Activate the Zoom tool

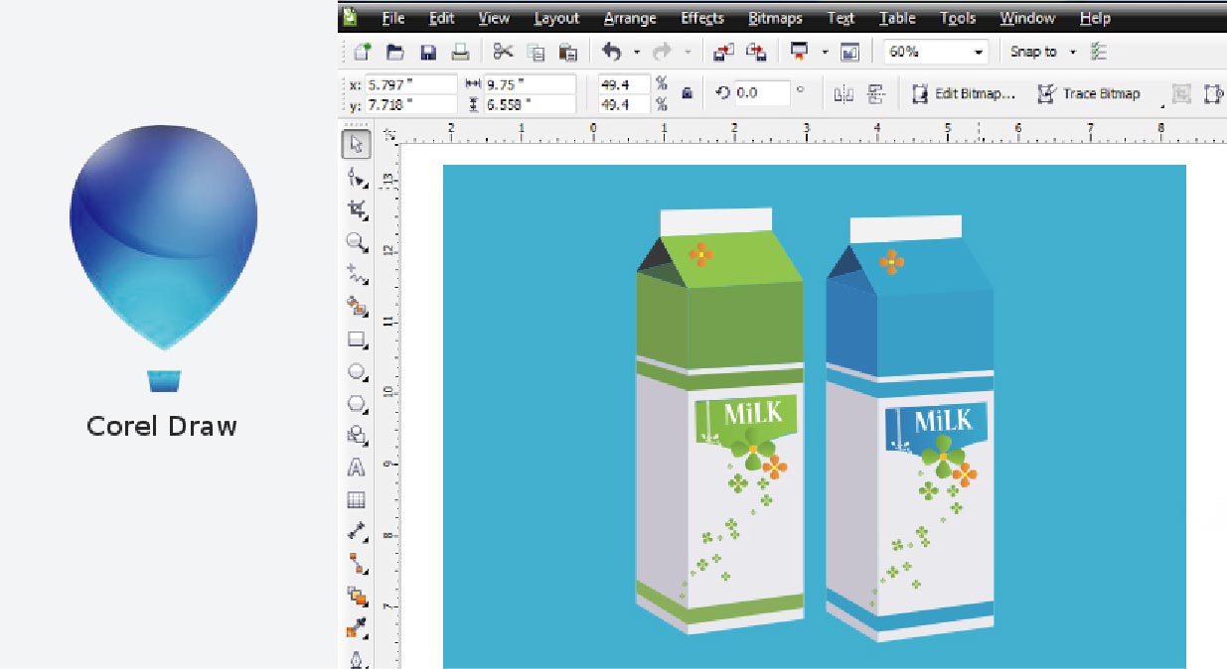[x=356, y=242]
